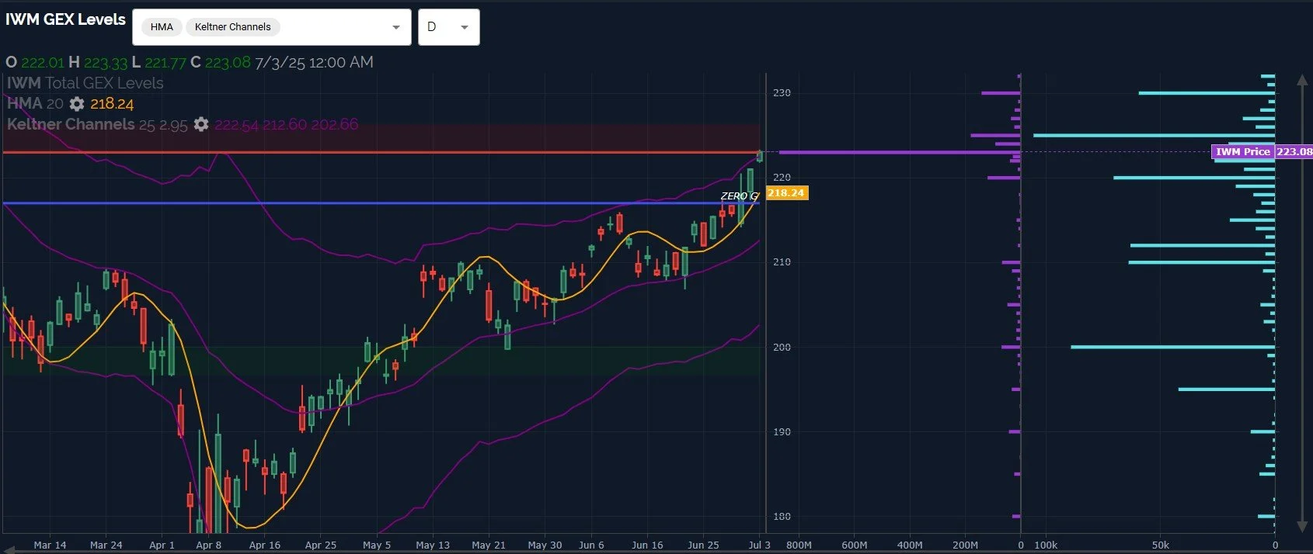Click the latest green candle at Jul 3

759,156
